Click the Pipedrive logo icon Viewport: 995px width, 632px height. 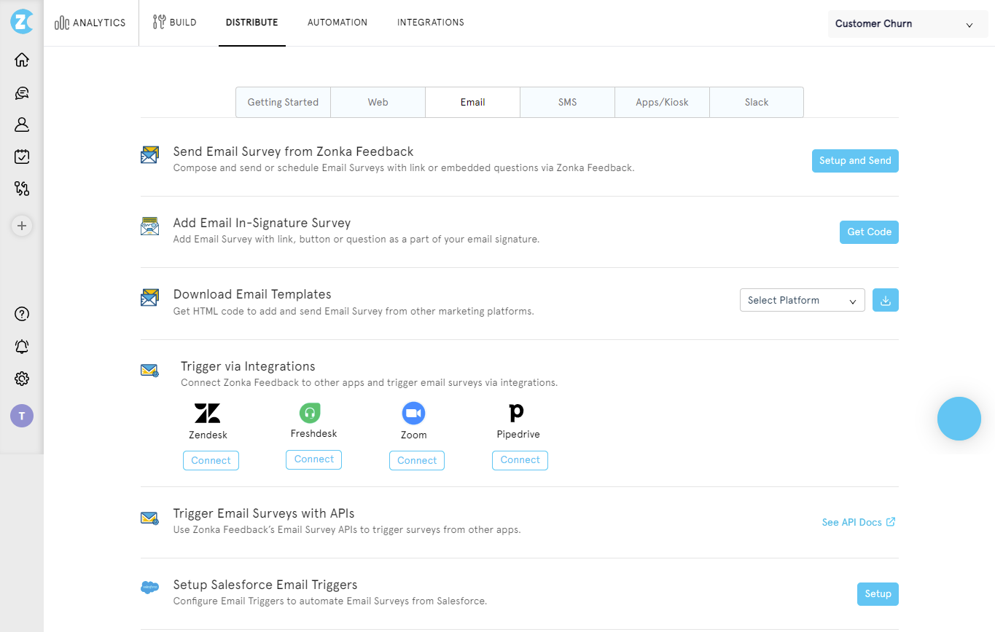pos(516,413)
